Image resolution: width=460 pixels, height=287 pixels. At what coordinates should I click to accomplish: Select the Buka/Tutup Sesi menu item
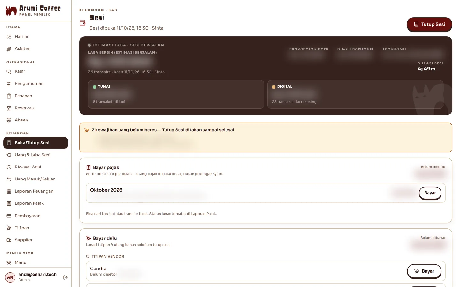tap(35, 143)
